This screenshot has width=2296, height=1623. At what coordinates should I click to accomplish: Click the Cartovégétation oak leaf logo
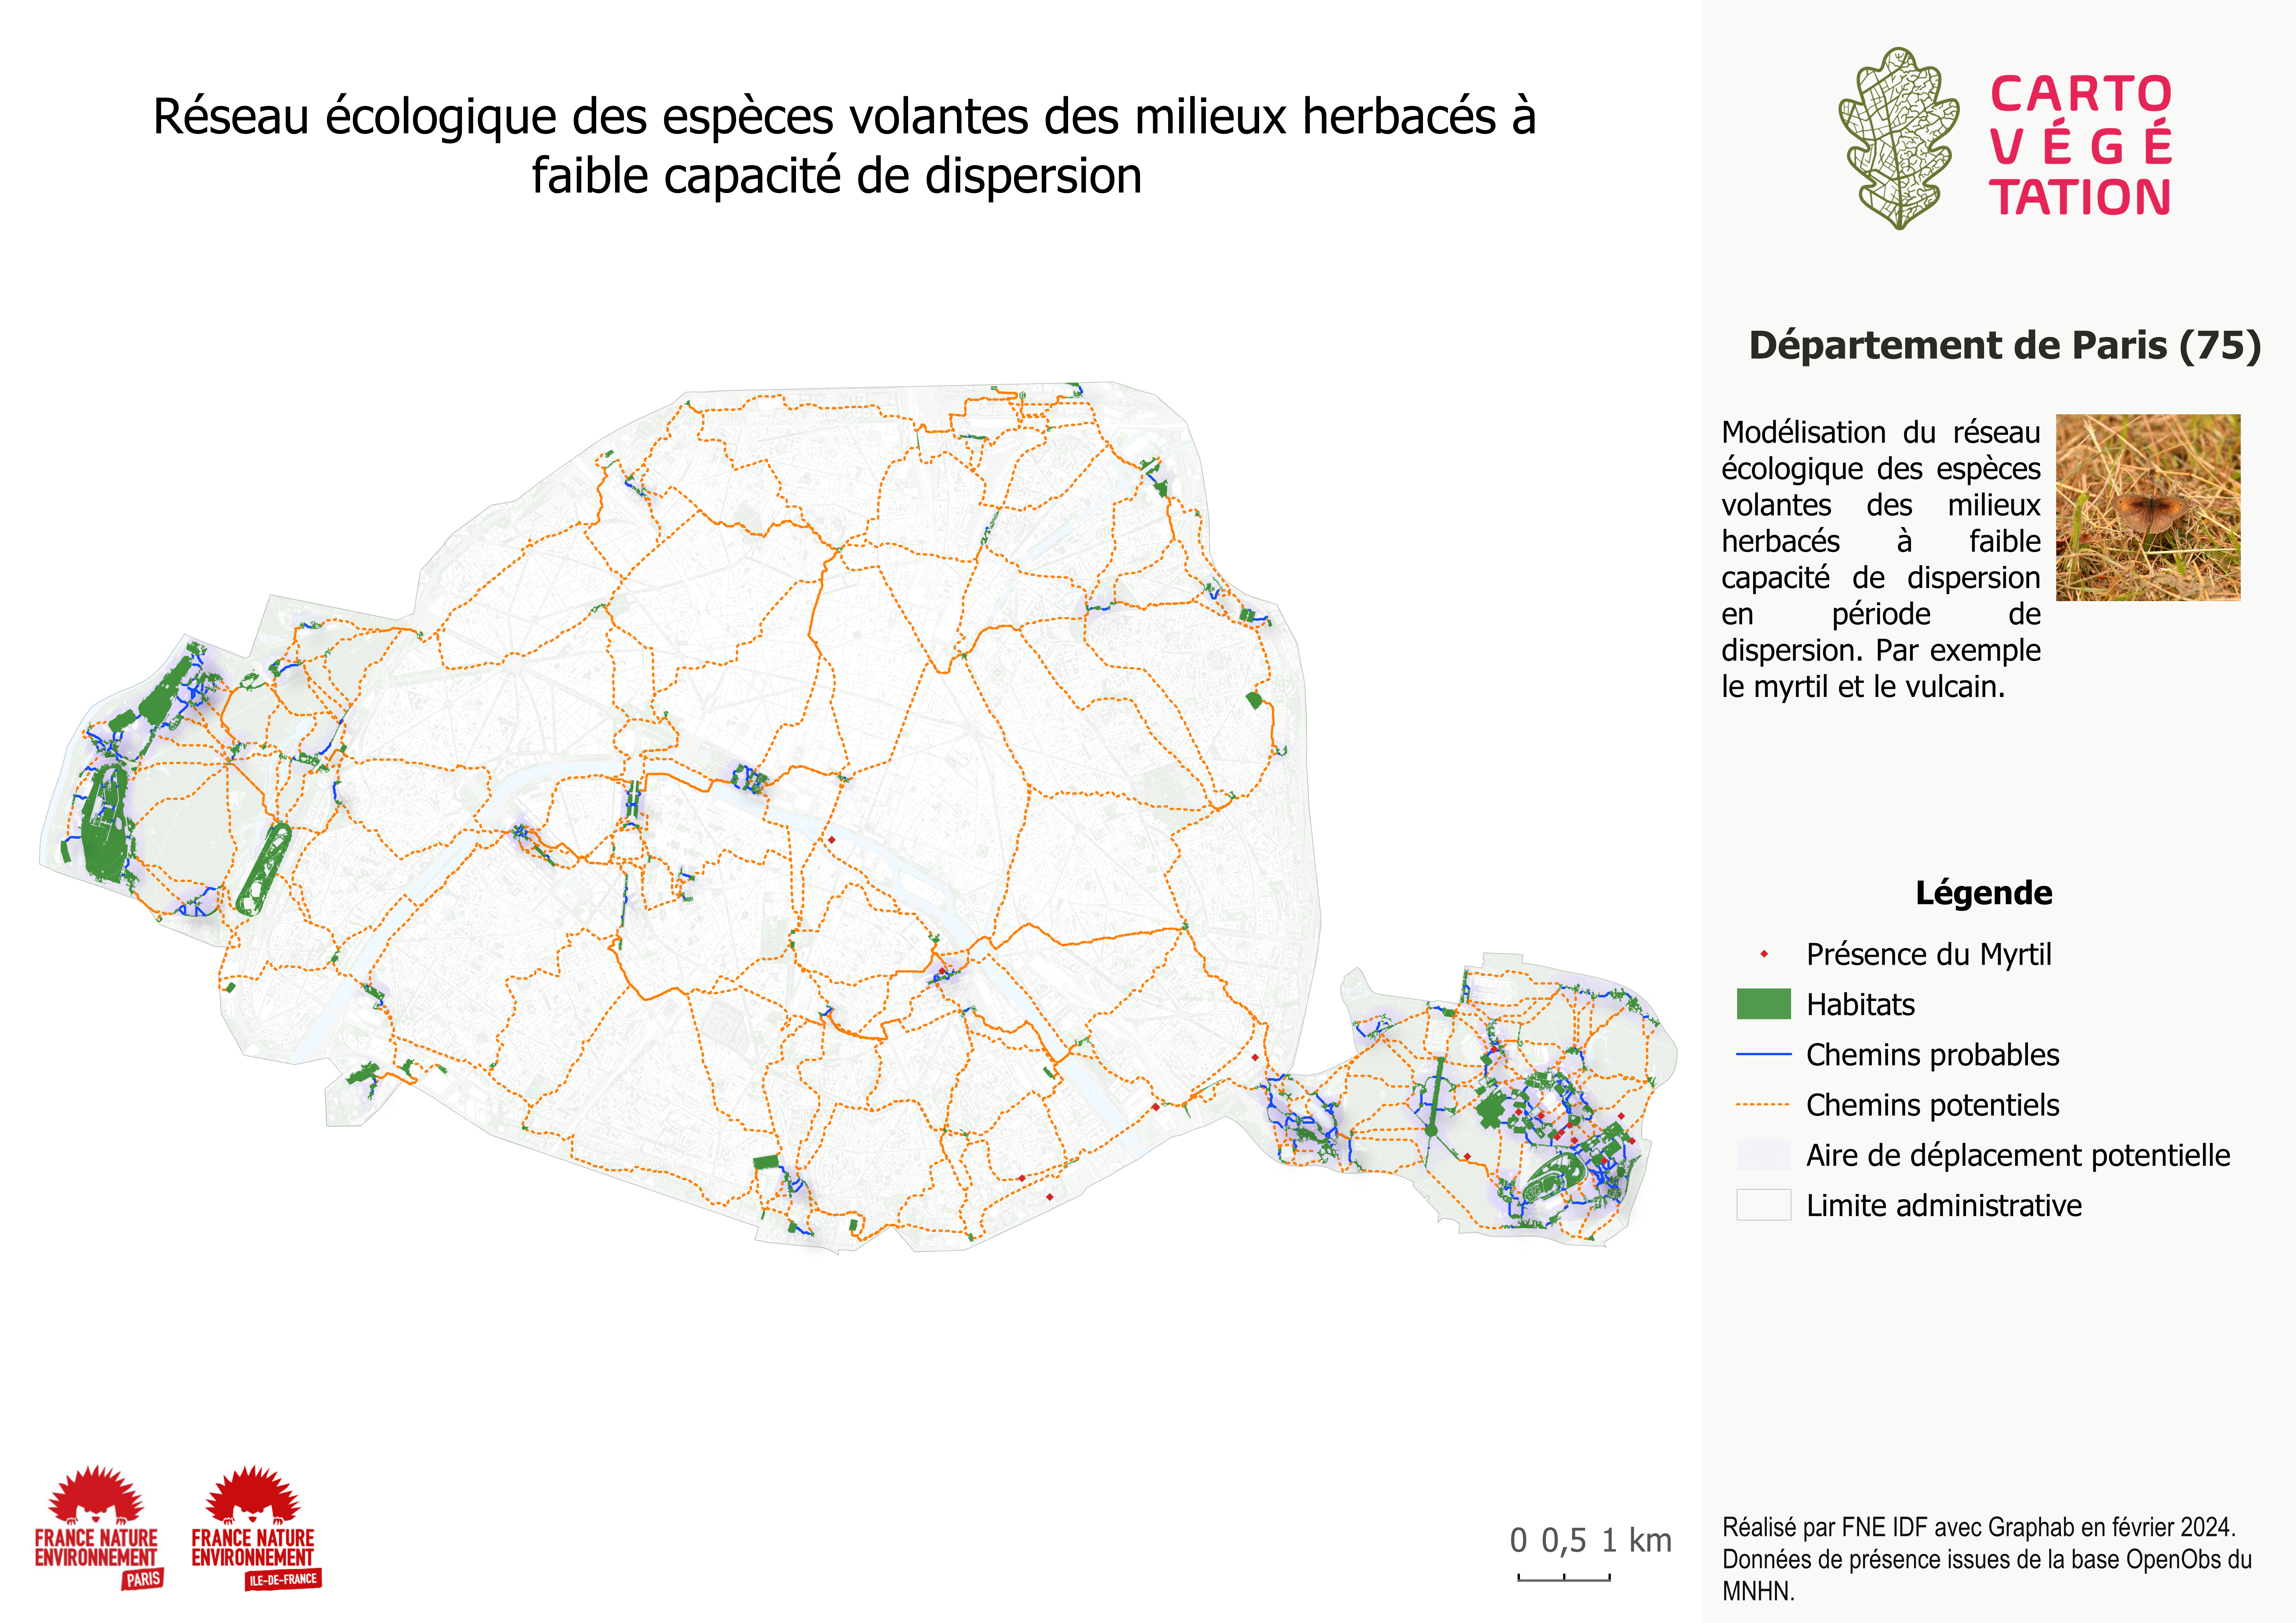click(1897, 138)
